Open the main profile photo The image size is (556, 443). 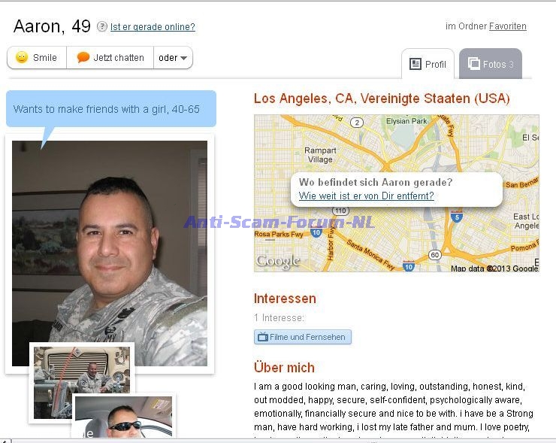(x=110, y=253)
